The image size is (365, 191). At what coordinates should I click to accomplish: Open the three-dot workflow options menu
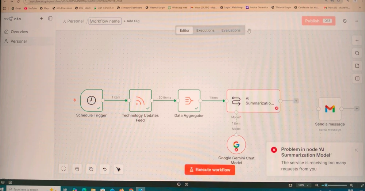[356, 21]
